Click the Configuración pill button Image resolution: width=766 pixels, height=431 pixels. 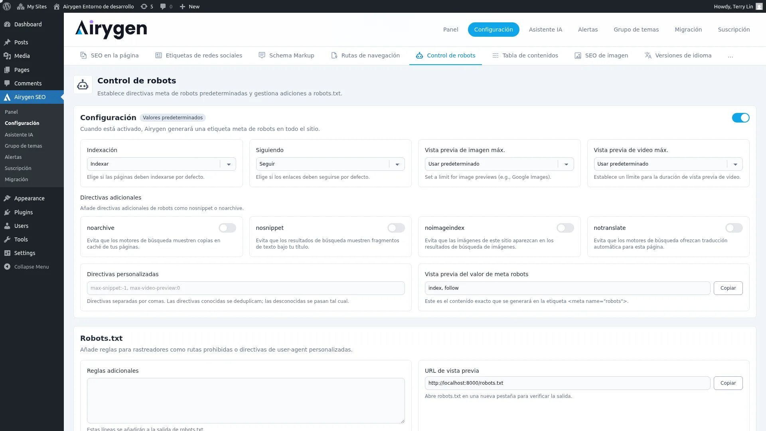pyautogui.click(x=494, y=30)
